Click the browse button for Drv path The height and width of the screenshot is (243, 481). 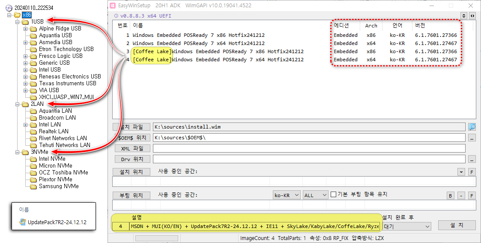(472, 159)
